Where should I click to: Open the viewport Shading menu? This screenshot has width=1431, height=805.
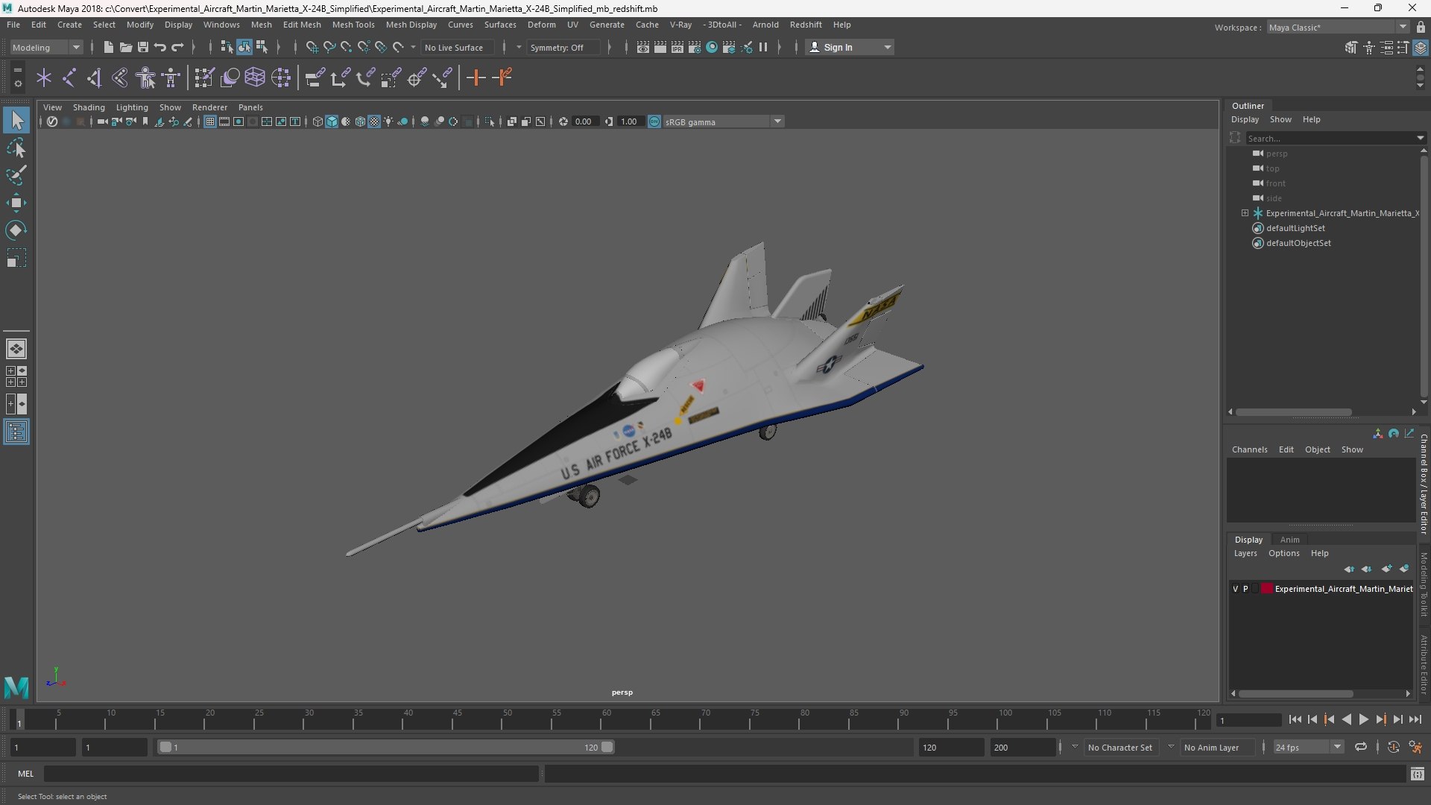point(89,107)
